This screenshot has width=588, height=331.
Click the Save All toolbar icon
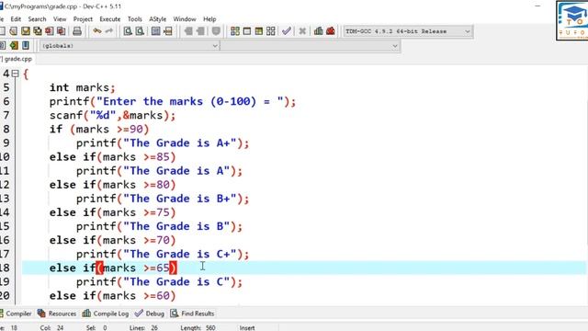(37, 31)
